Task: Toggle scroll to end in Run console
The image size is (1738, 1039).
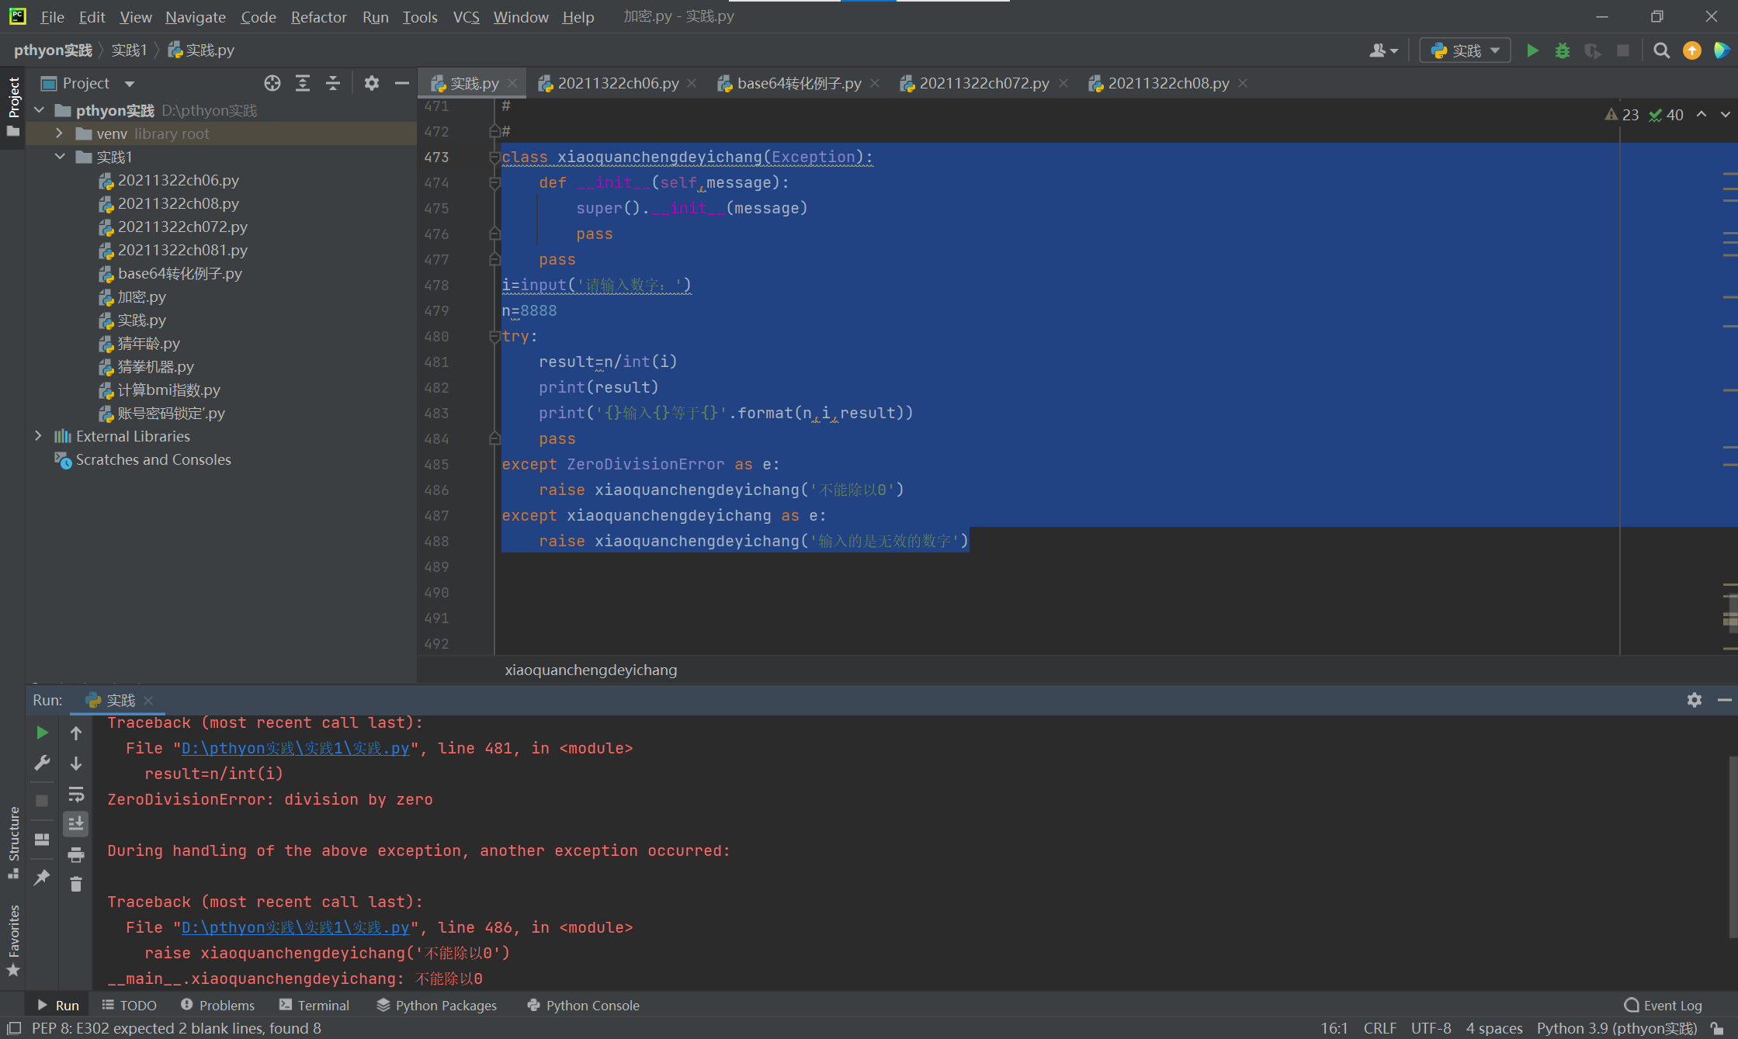Action: click(76, 823)
